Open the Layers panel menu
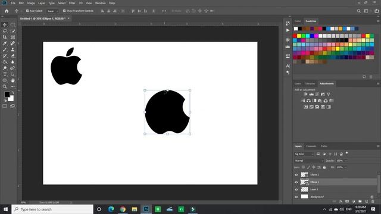Viewport: 381px width, 214px height. (378, 146)
